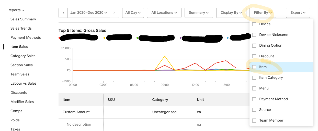This screenshot has height=131, width=318.
Task: Sort by the Item column header
Action: (x=66, y=100)
